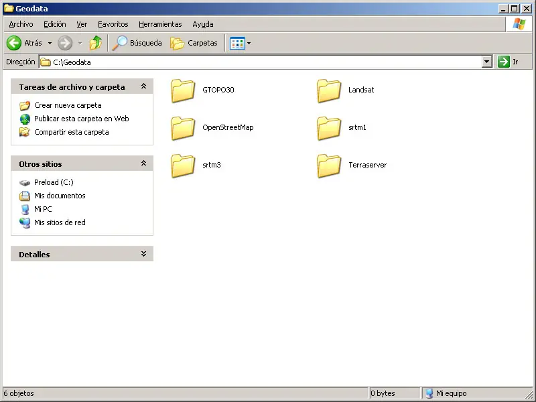Open Preload (C:) drive link
Screen dimensions: 536x402
54,182
